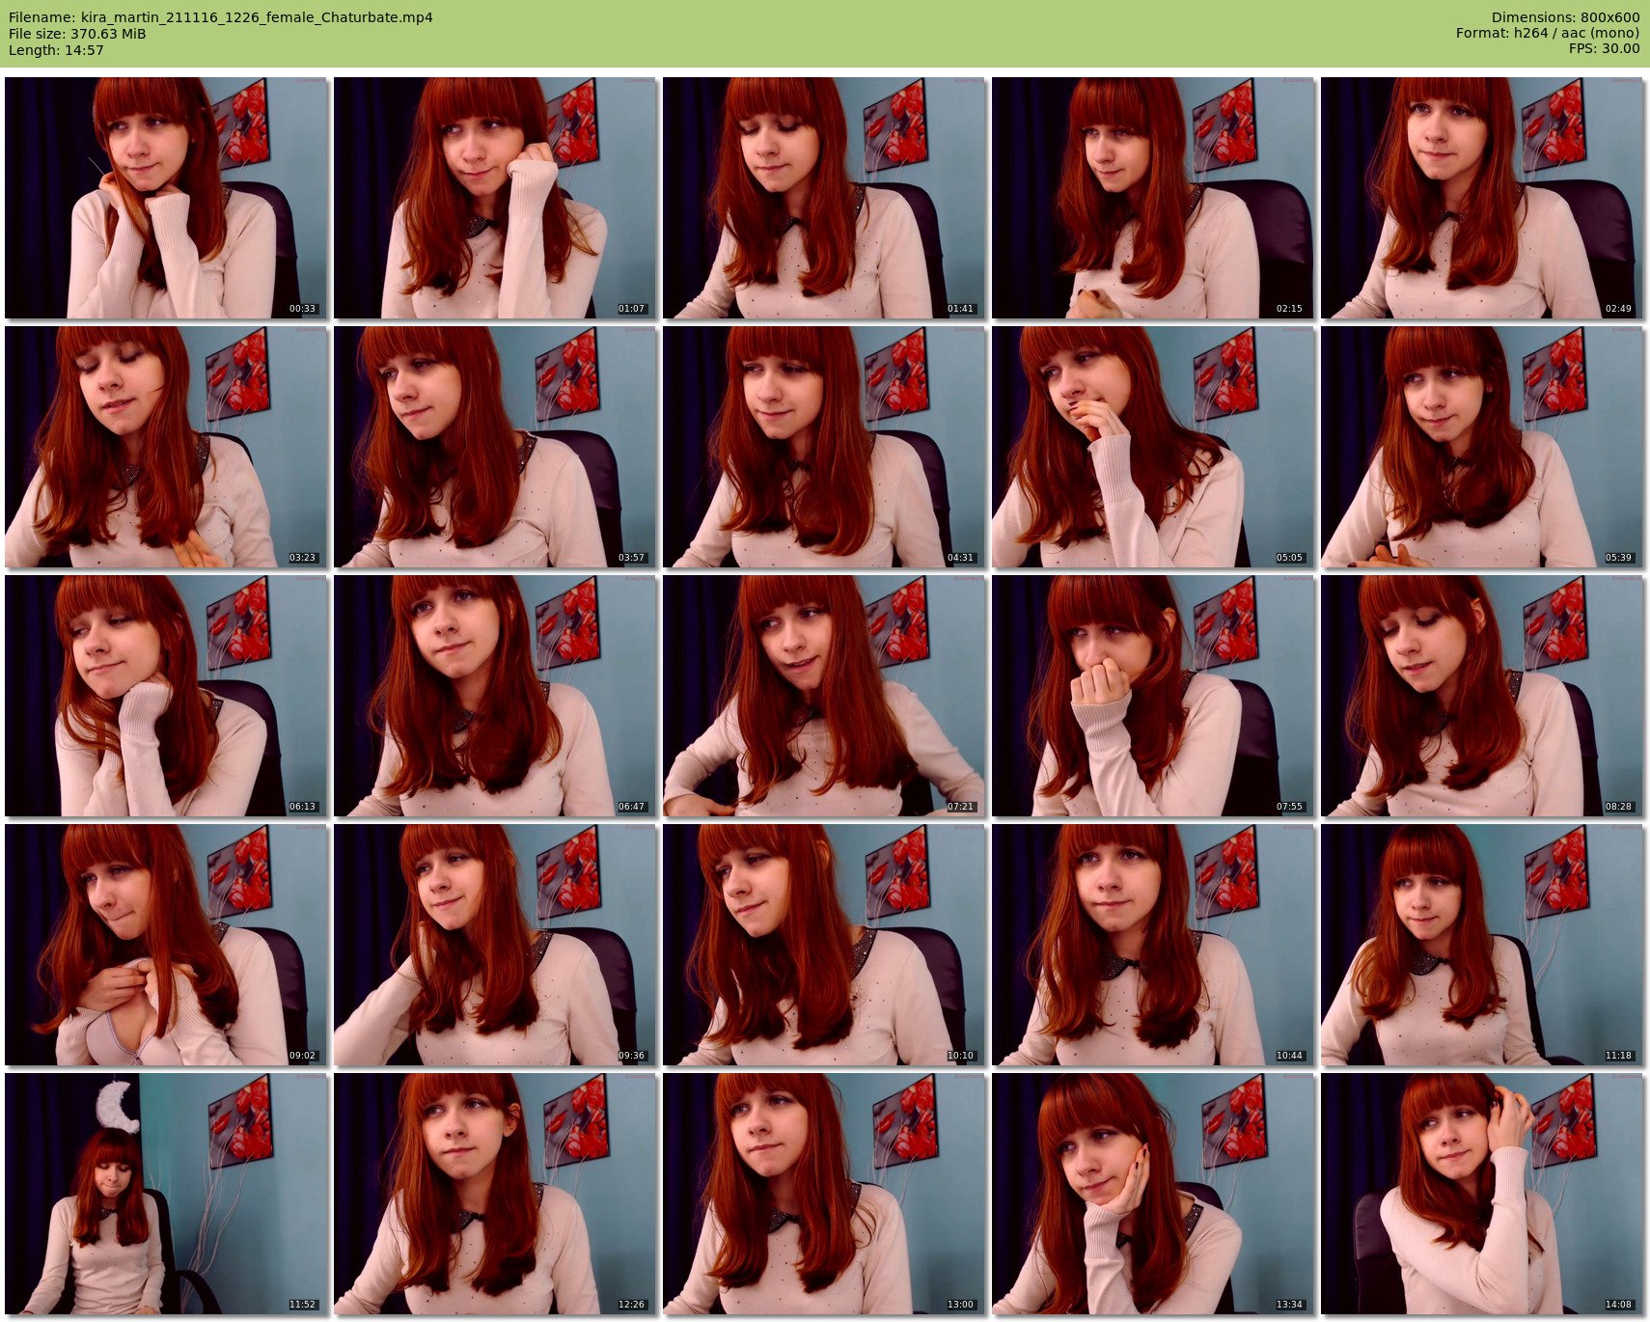Open the frame at 12:26

tap(495, 1194)
